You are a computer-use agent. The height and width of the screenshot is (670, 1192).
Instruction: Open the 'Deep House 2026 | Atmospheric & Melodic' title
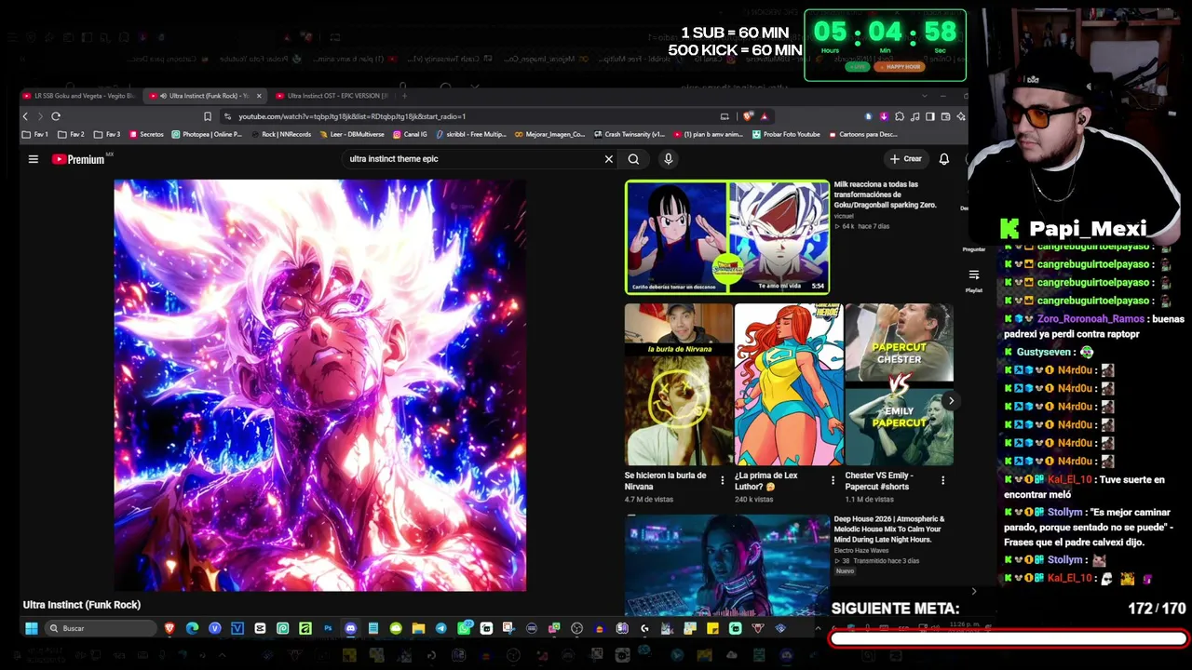click(x=889, y=529)
